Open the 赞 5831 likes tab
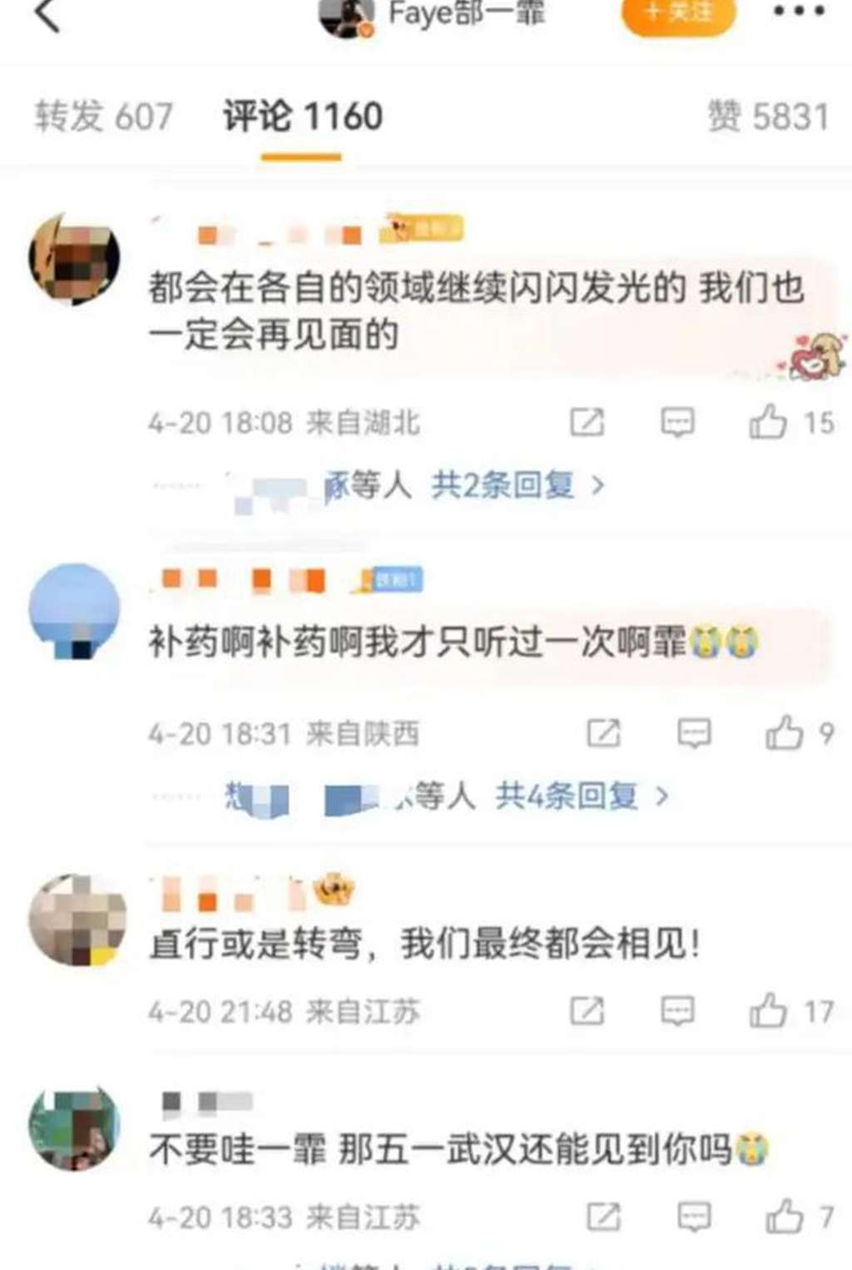The image size is (852, 1270). pos(768,117)
